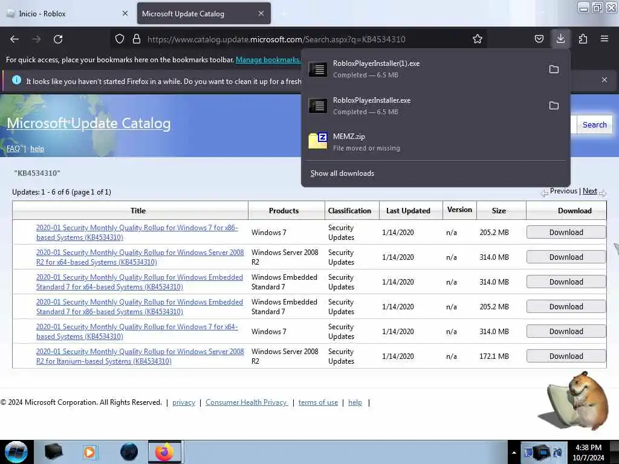This screenshot has height=464, width=619.
Task: Download the Server 2008 R2 Itanium update
Action: 566,356
